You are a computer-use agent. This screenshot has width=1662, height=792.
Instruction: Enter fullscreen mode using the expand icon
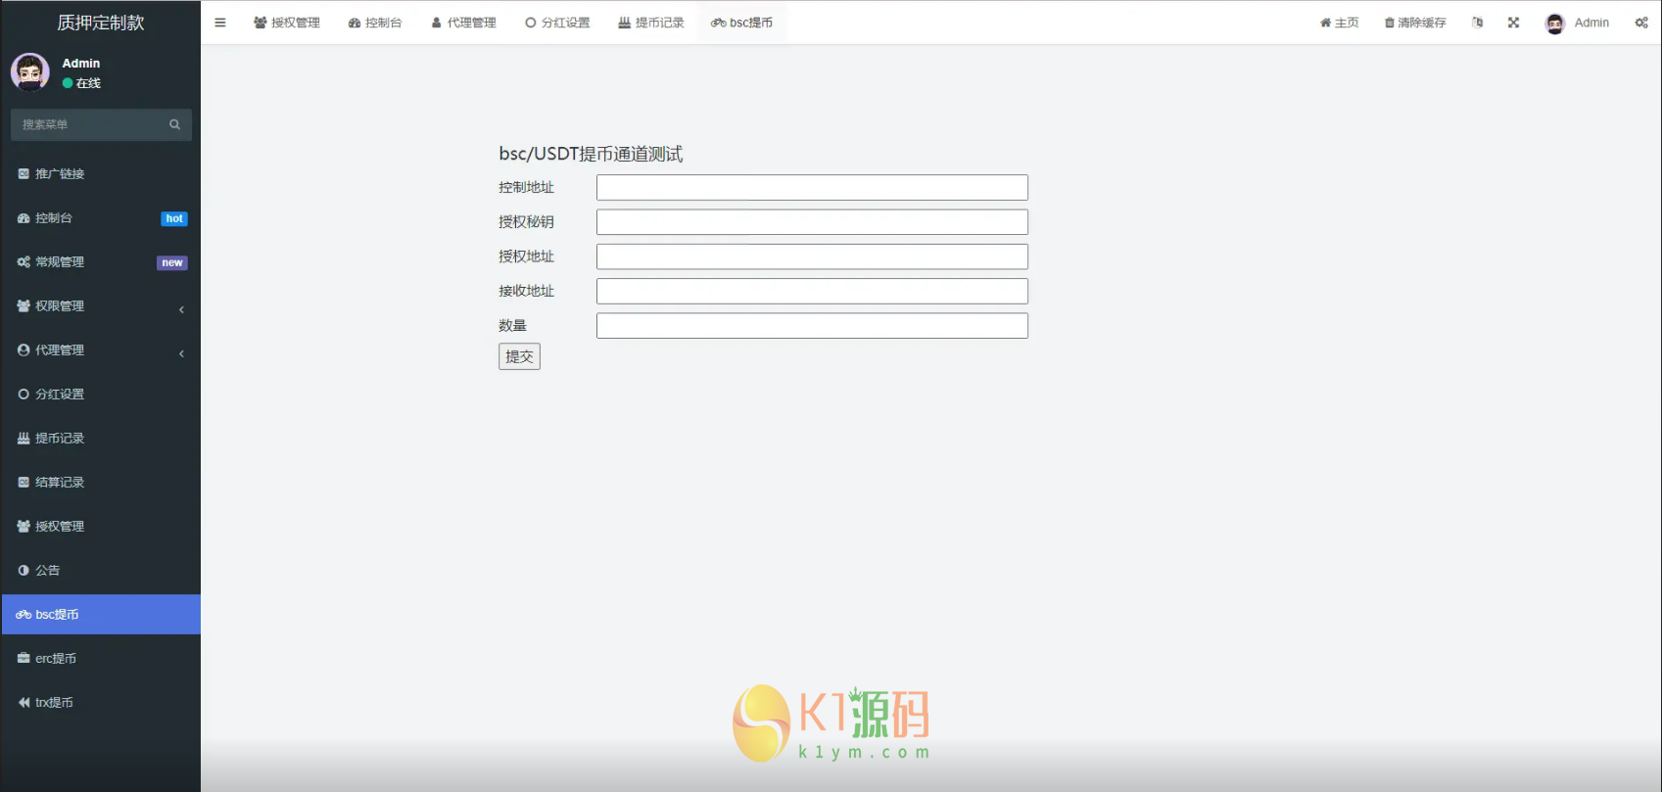(1514, 23)
